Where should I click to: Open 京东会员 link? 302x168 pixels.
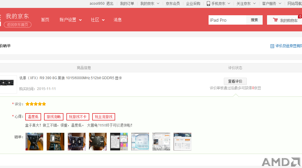coord(173,4)
